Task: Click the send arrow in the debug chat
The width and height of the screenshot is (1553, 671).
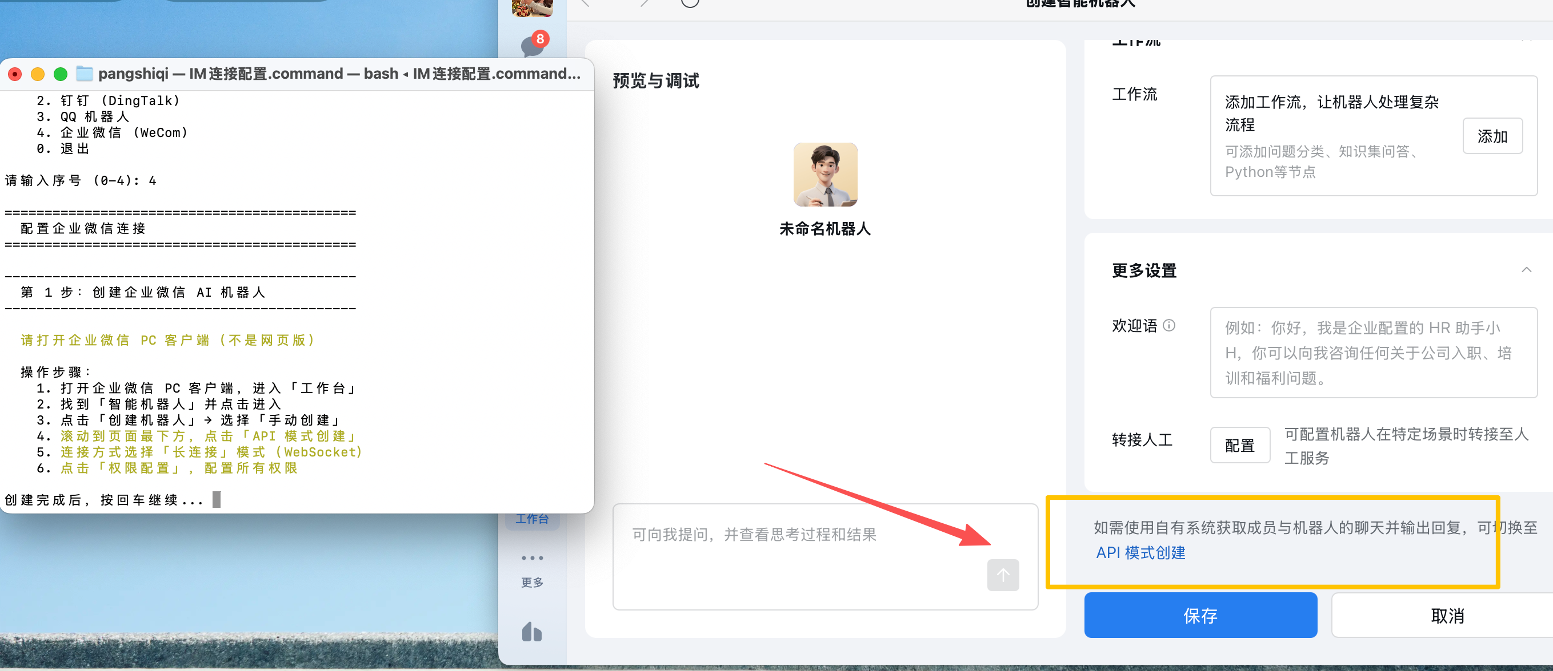Action: [x=1003, y=575]
